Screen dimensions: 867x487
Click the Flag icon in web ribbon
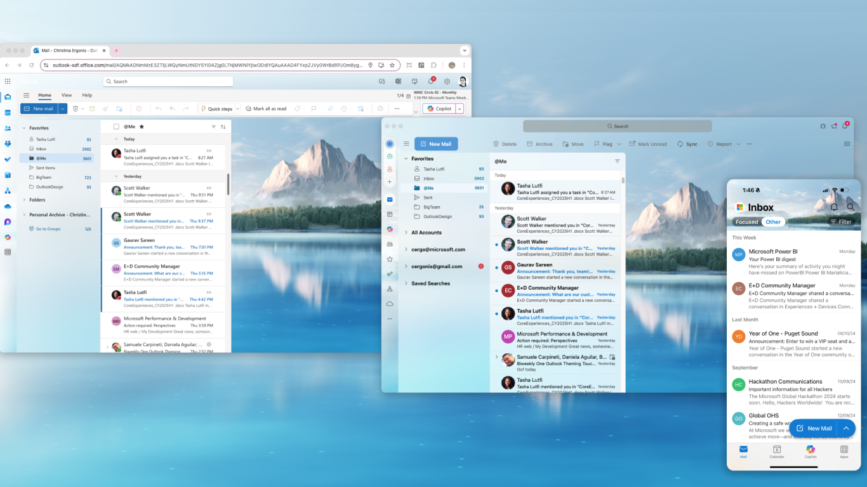[314, 108]
